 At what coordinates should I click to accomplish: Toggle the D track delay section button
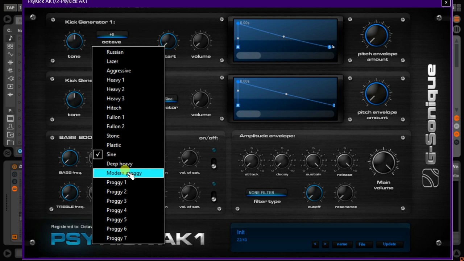click(x=457, y=142)
